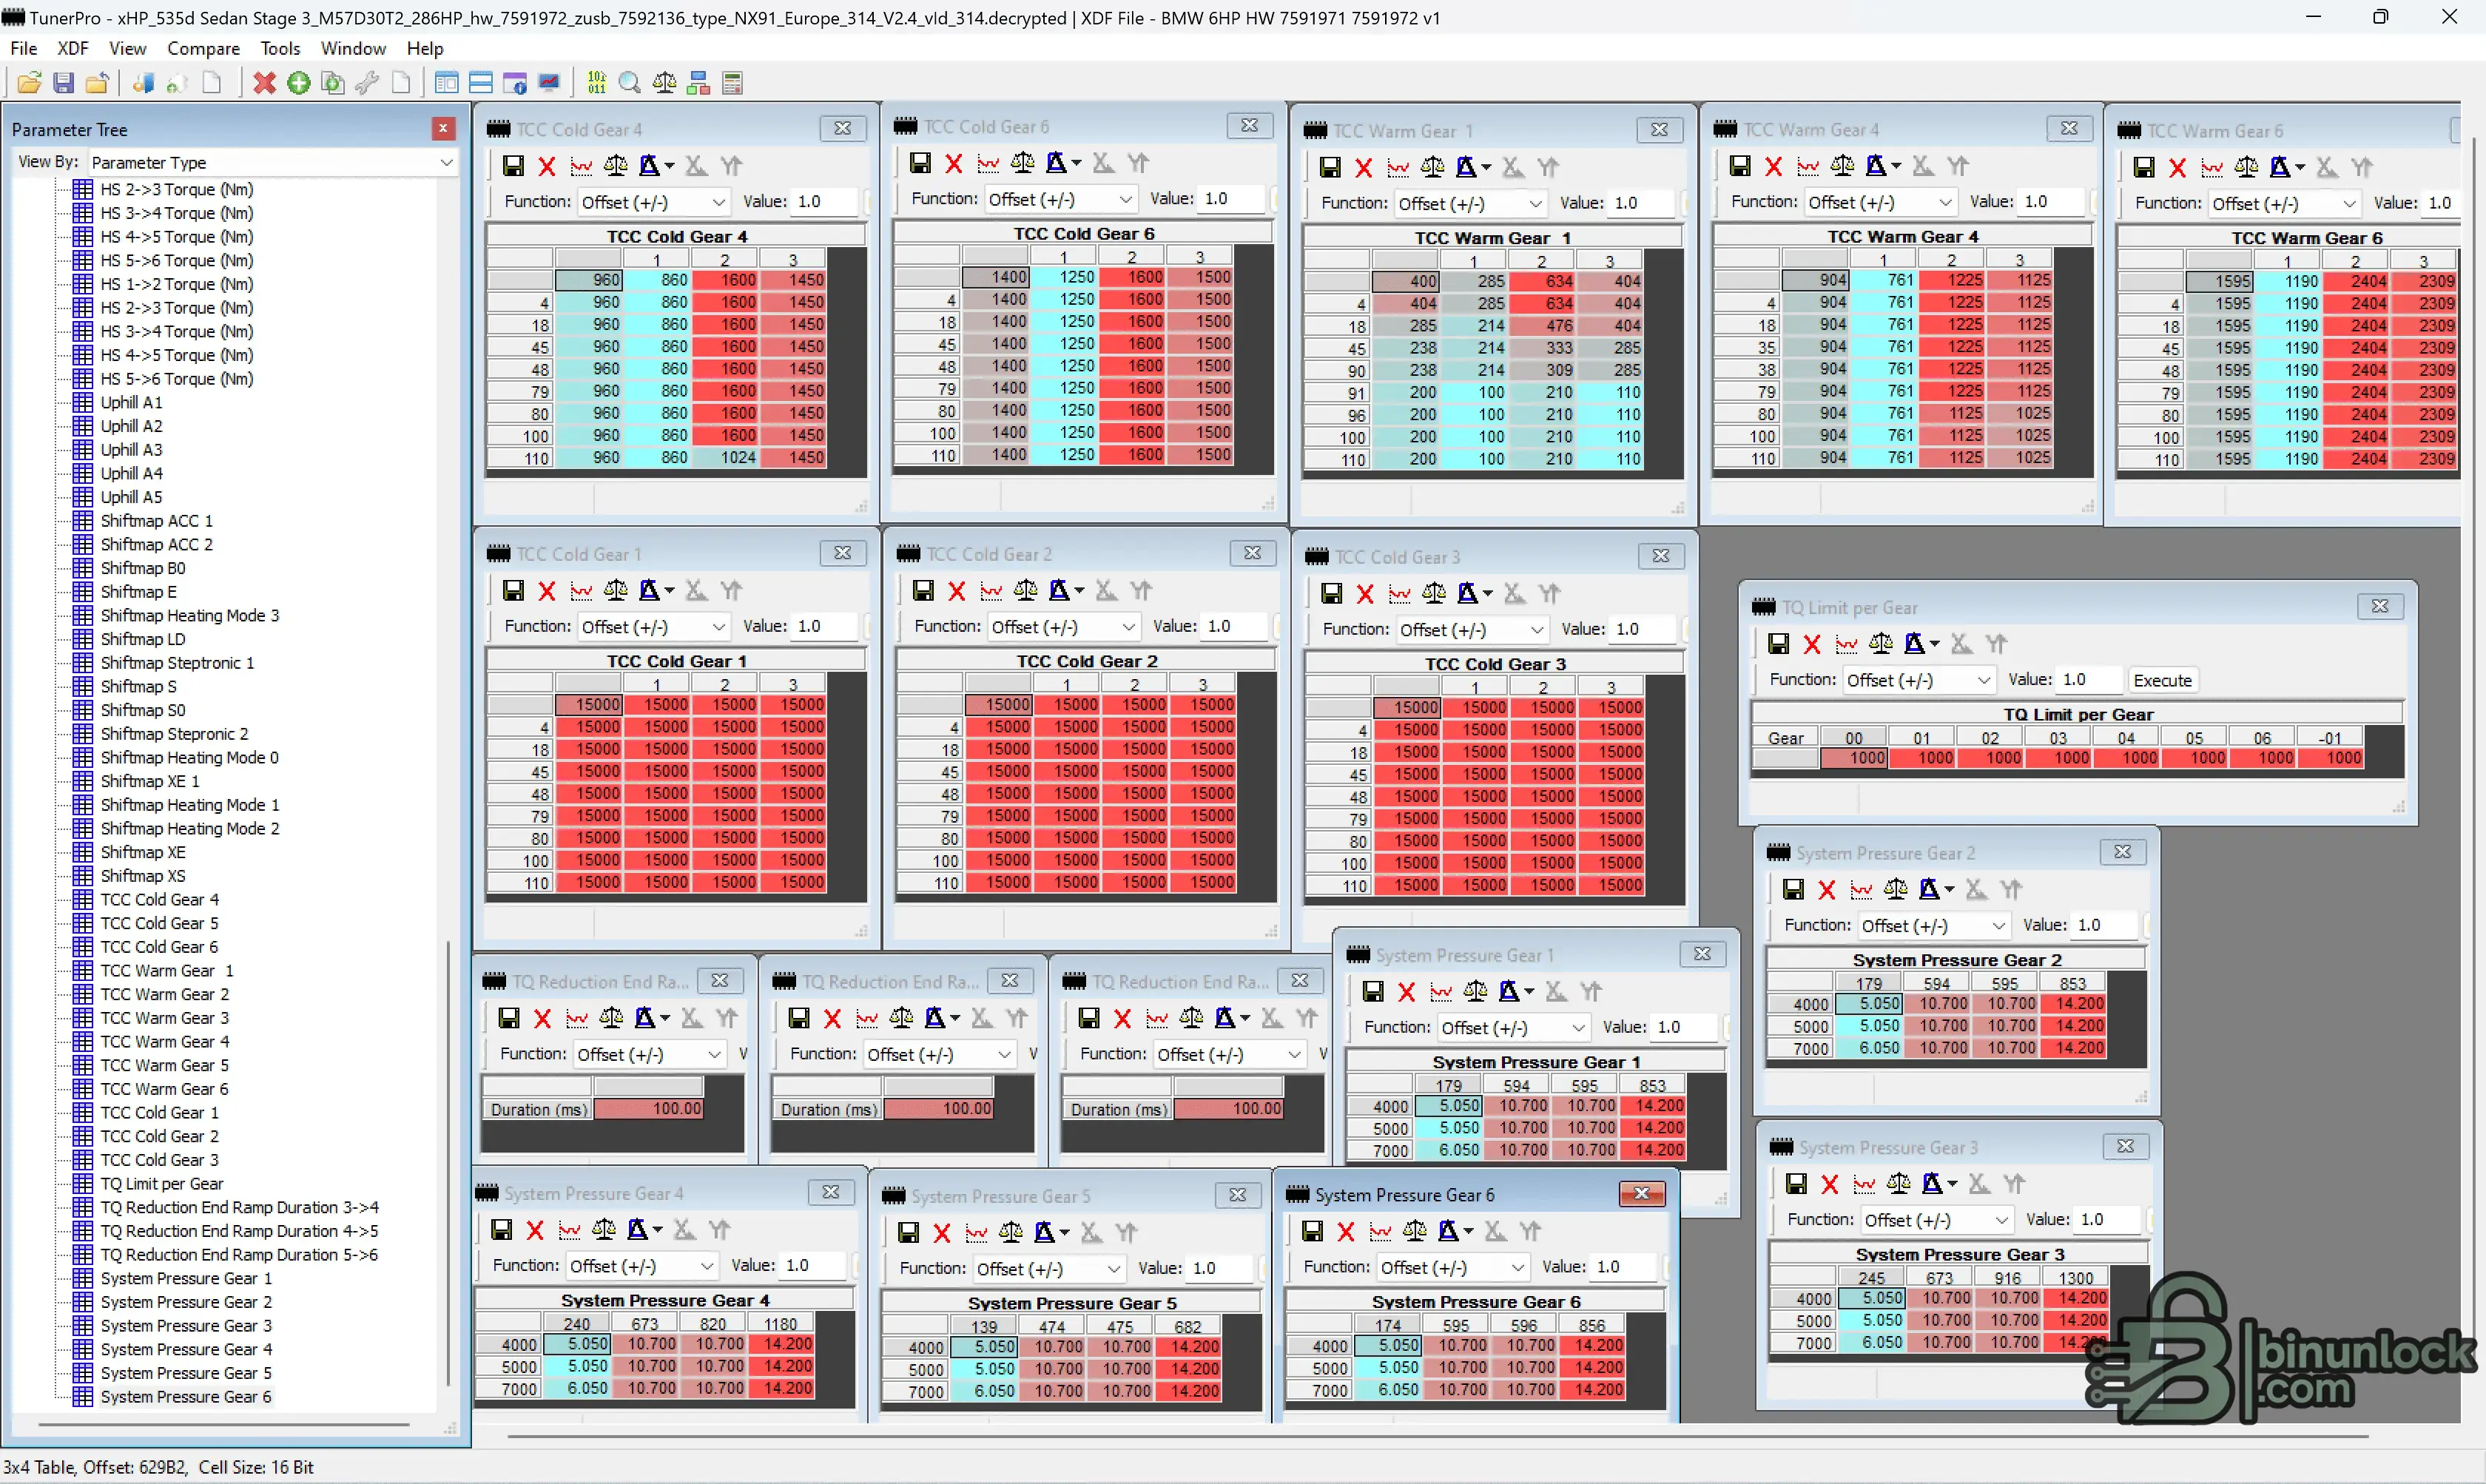Open the Compare menu
2486x1484 pixels.
tap(203, 48)
